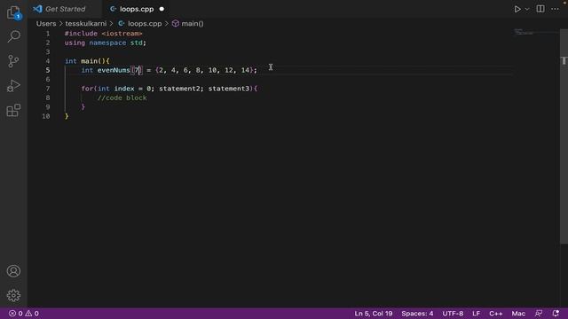The width and height of the screenshot is (568, 319).
Task: Click unsaved dot on loops.cpp tab
Action: tap(162, 9)
